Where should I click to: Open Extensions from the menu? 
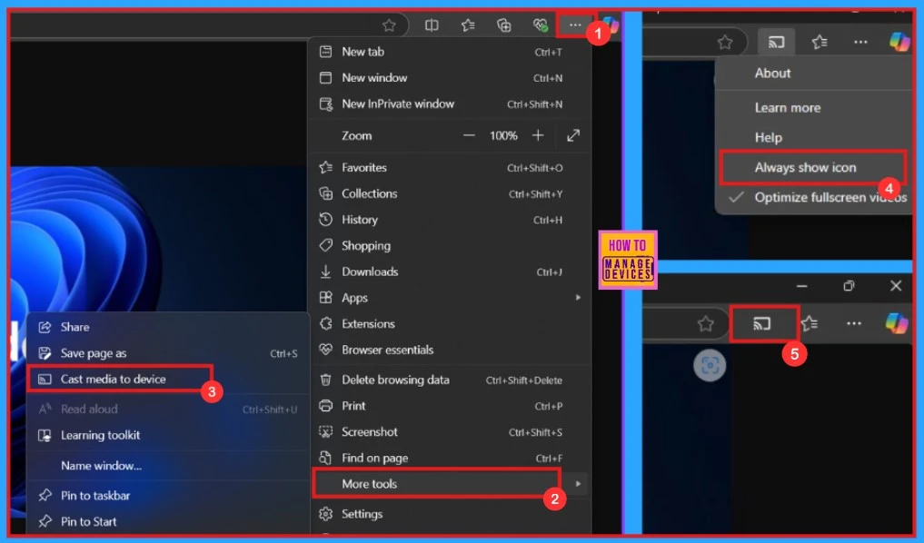(450, 323)
